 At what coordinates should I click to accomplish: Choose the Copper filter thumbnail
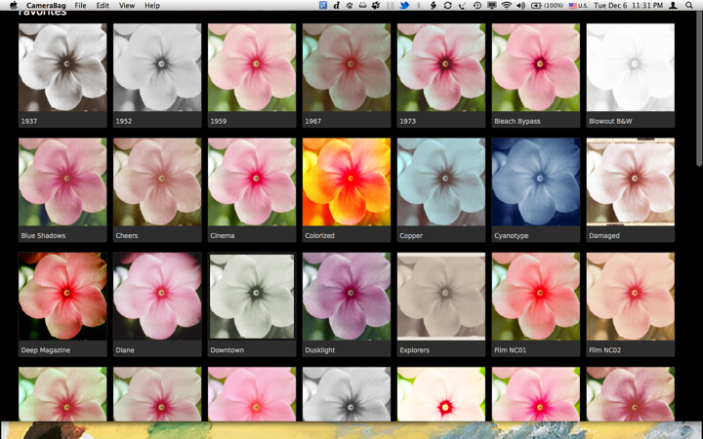click(x=441, y=181)
